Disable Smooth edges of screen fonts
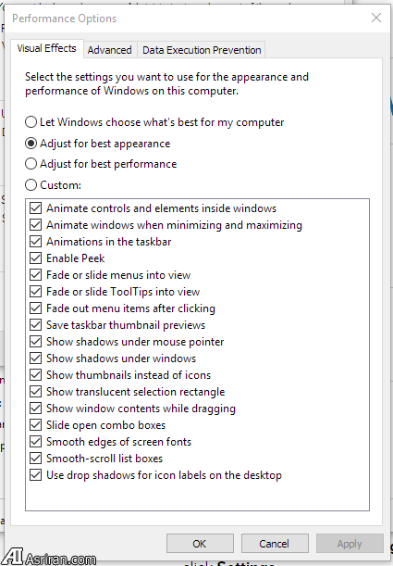The height and width of the screenshot is (566, 393). click(x=36, y=442)
